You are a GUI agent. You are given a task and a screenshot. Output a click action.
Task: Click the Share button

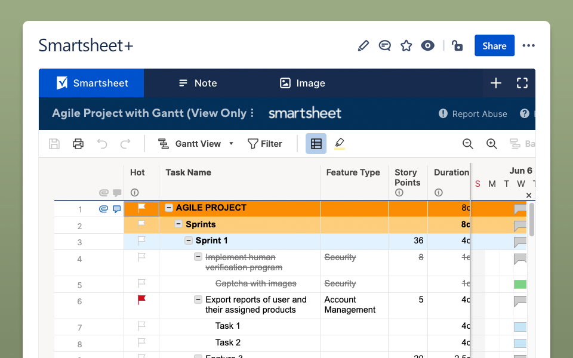click(494, 46)
